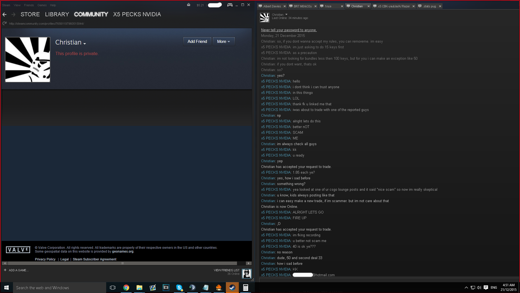Click Never tell your password to anyone link

click(x=289, y=30)
